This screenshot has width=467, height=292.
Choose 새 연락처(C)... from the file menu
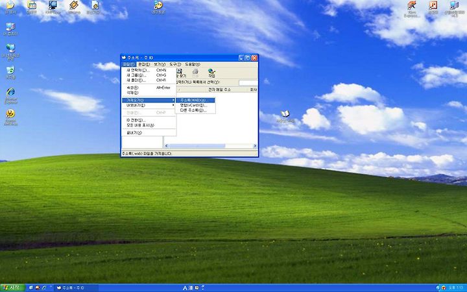point(149,70)
